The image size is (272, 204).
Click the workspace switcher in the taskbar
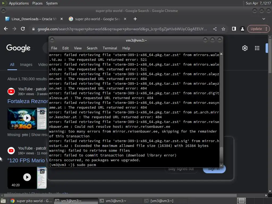pos(241,201)
